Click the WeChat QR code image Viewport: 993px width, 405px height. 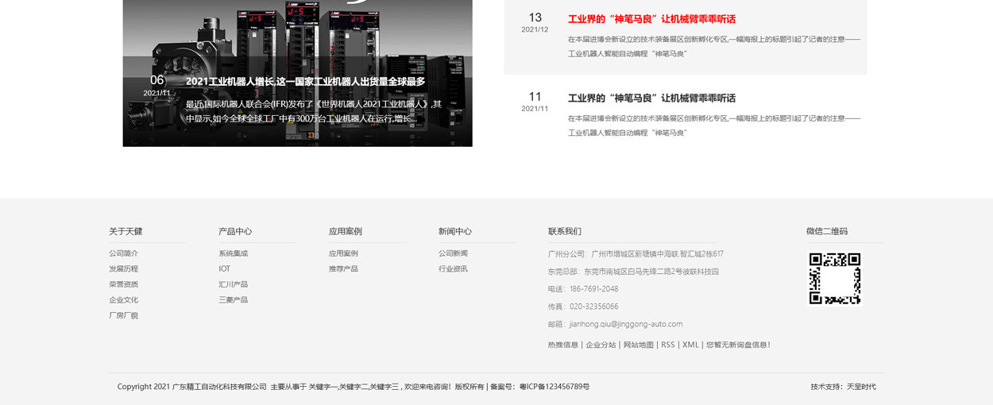[x=835, y=279]
